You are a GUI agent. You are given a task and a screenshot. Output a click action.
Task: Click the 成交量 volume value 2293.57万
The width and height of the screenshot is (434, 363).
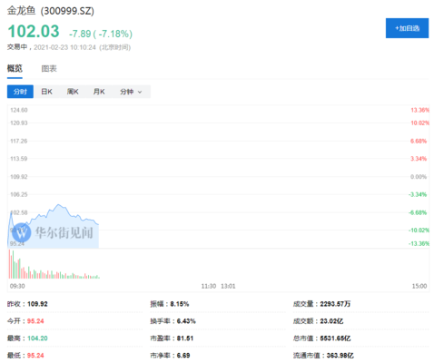(x=335, y=304)
